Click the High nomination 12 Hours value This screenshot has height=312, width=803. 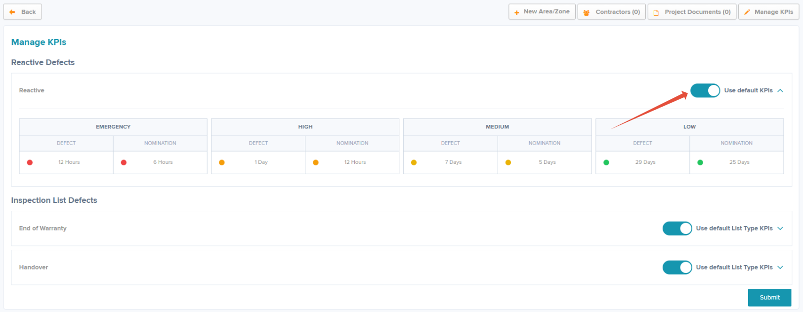(x=355, y=162)
